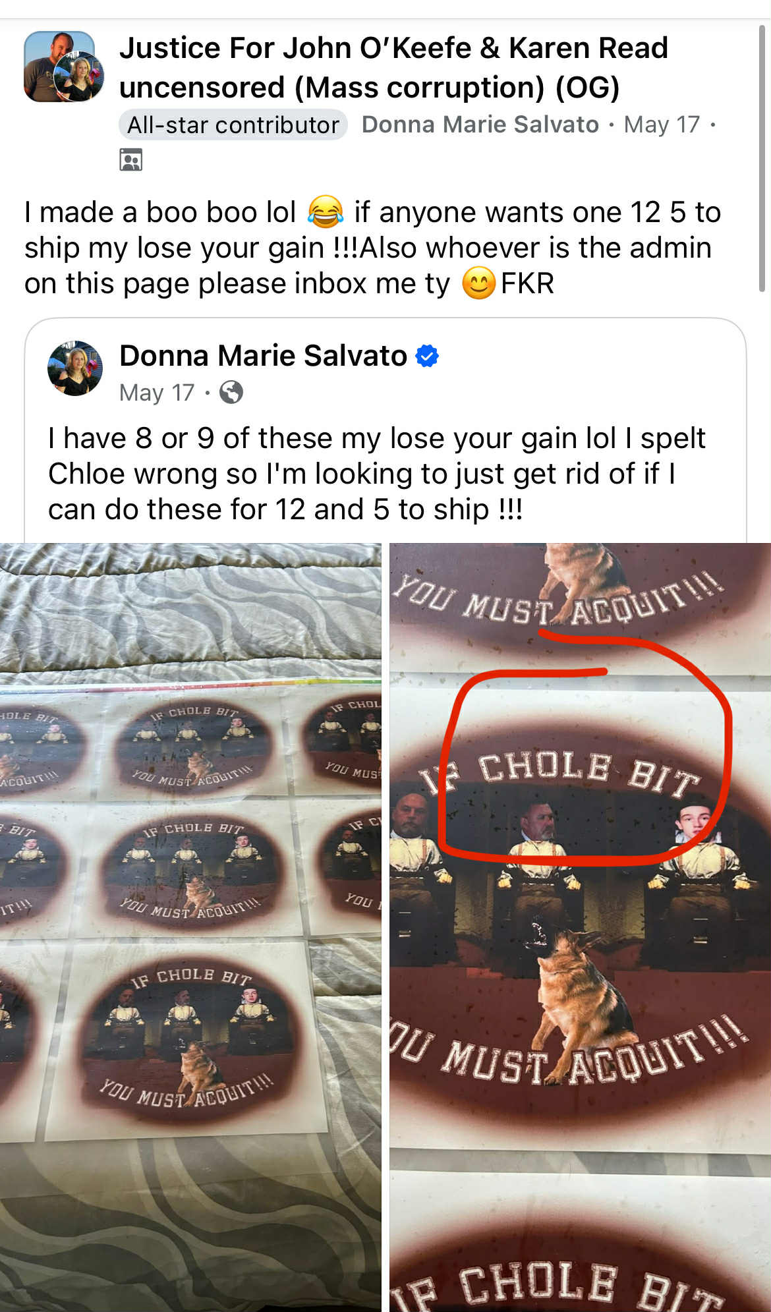Tap Donna's small overlapping avatar on the group photo
This screenshot has height=1312, width=771.
coord(80,78)
